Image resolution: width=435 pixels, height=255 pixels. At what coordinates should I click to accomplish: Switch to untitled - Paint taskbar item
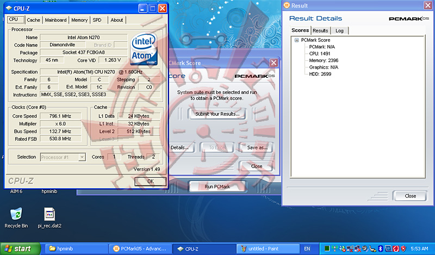(268, 248)
